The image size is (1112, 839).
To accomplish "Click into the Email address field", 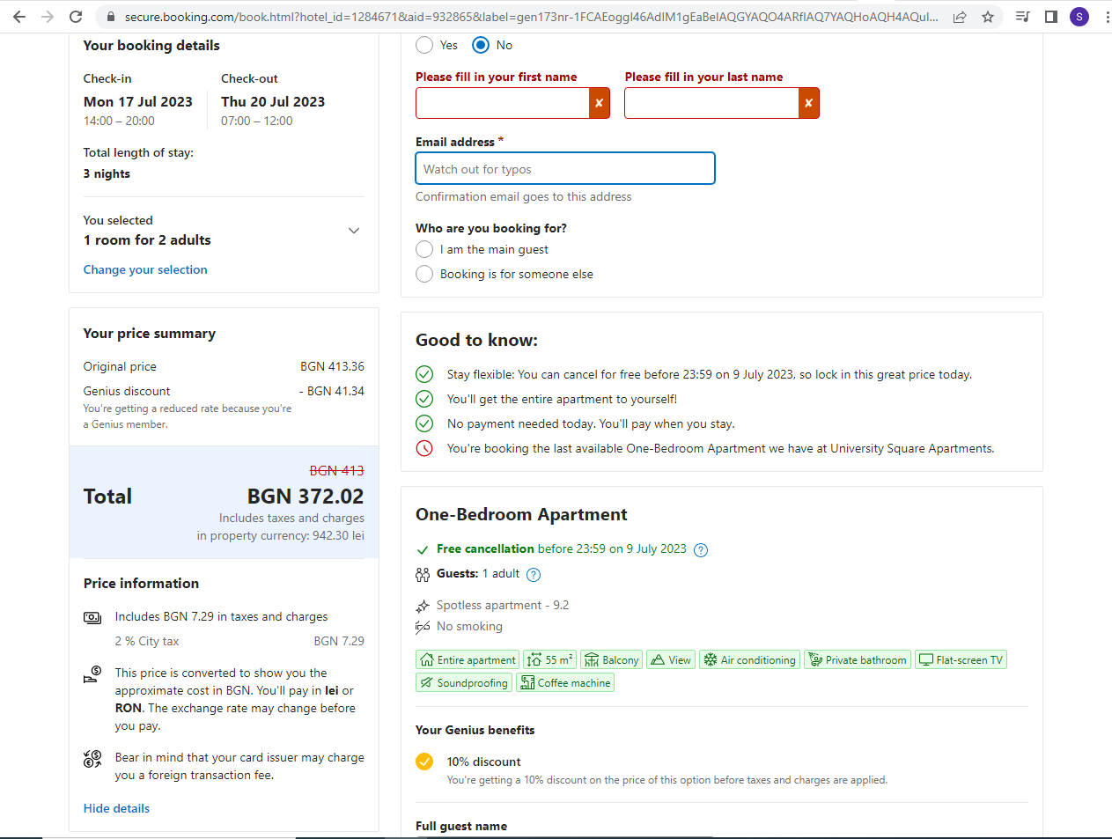I will point(564,169).
